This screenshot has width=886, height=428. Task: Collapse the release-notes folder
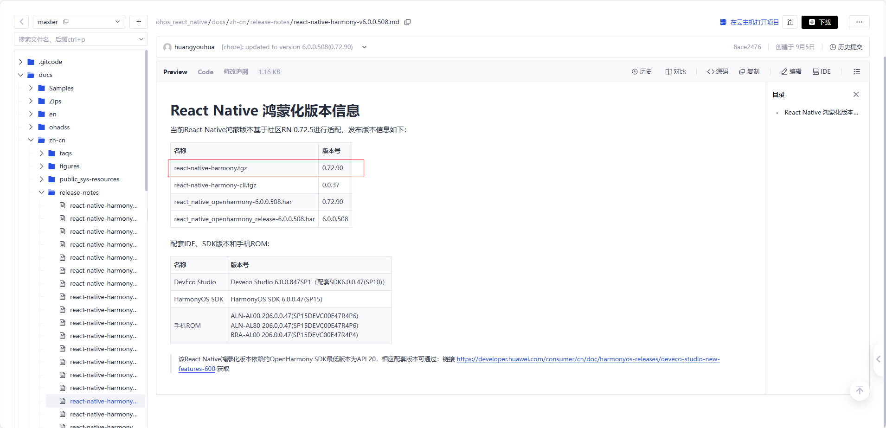[x=41, y=192]
